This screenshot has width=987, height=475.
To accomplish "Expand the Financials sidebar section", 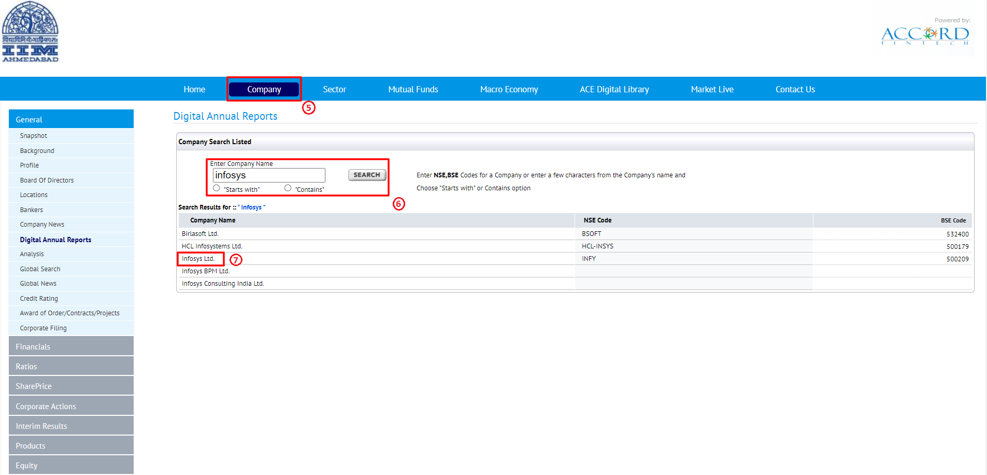I will click(x=71, y=346).
